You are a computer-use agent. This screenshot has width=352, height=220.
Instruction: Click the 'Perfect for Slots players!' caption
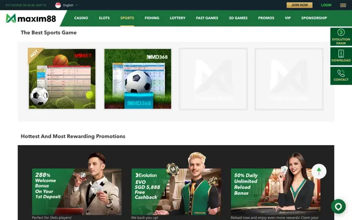click(x=52, y=218)
